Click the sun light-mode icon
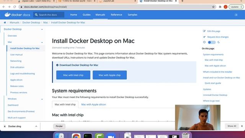 204,42
